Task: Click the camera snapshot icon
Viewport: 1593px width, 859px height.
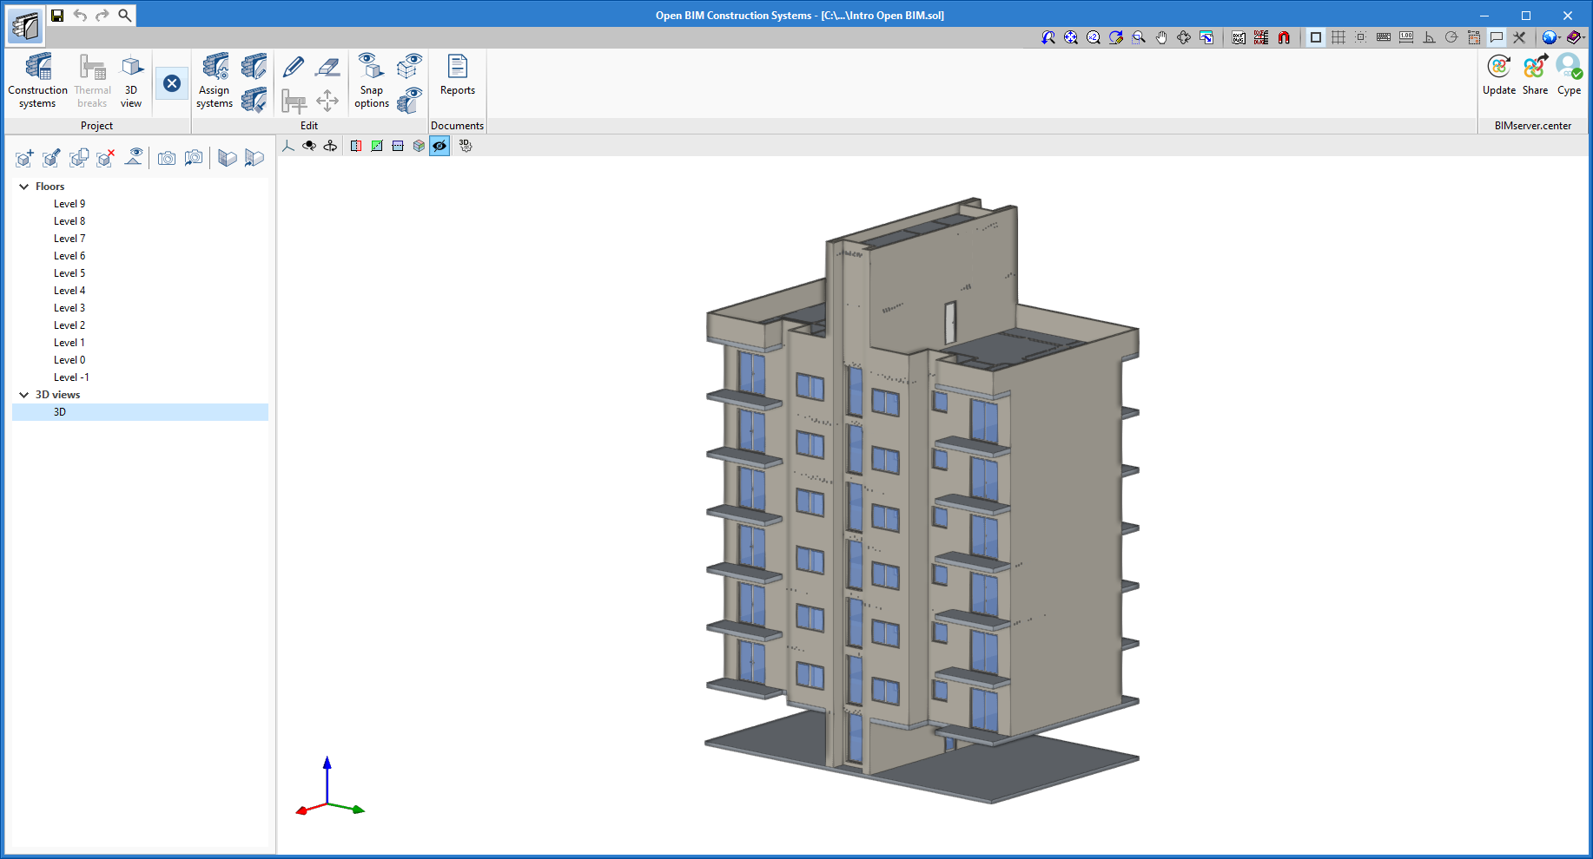Action: pyautogui.click(x=167, y=158)
